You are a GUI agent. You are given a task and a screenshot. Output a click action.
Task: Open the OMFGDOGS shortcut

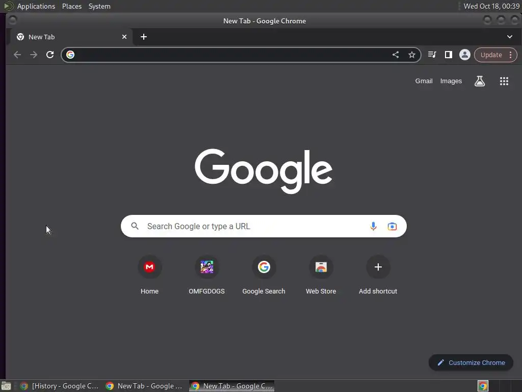[207, 275]
